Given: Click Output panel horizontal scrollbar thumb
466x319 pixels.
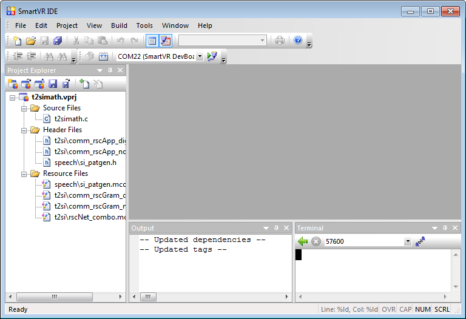Looking at the screenshot, I should click(x=148, y=297).
